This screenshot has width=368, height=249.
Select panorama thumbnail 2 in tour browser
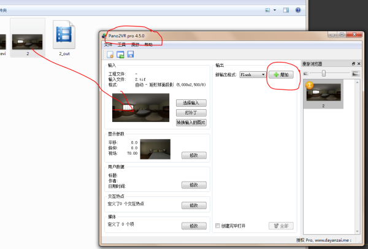click(x=323, y=94)
